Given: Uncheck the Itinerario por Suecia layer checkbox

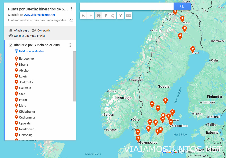Looking at the screenshot, I should [x=11, y=45].
